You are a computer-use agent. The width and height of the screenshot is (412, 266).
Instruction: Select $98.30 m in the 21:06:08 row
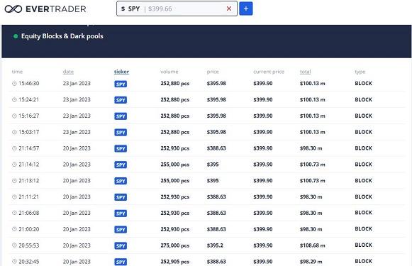point(311,213)
